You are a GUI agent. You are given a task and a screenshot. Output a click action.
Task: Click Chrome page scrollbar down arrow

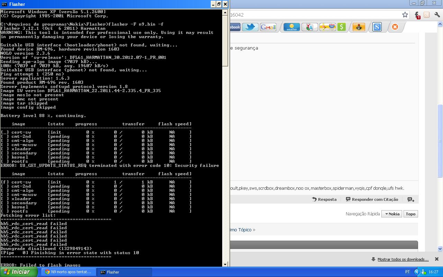[x=440, y=249]
